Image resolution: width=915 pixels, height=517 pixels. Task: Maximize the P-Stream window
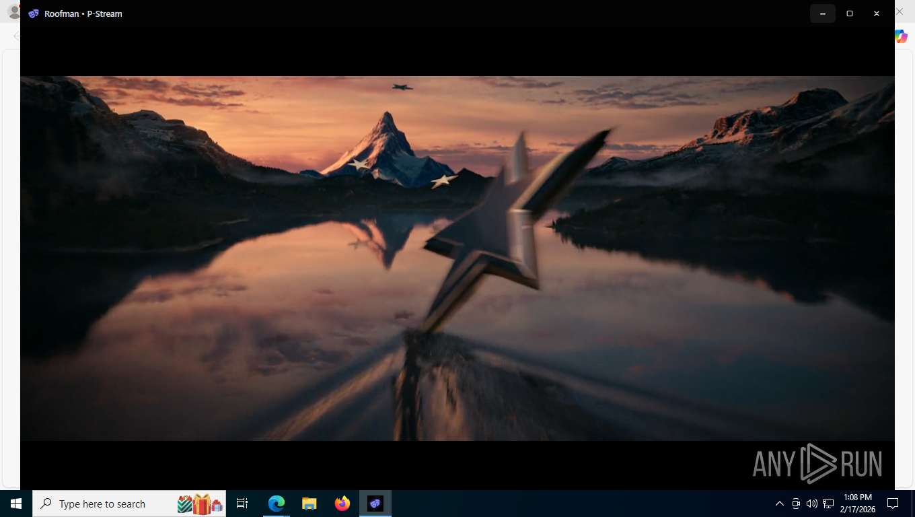pyautogui.click(x=850, y=13)
